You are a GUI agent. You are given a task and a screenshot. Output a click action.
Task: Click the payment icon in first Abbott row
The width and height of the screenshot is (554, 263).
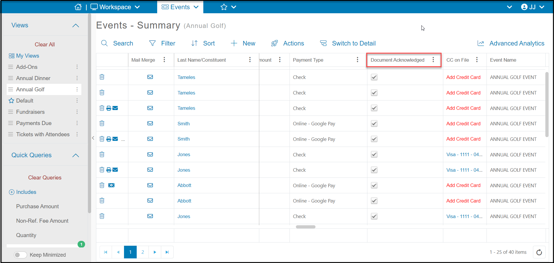pyautogui.click(x=111, y=185)
